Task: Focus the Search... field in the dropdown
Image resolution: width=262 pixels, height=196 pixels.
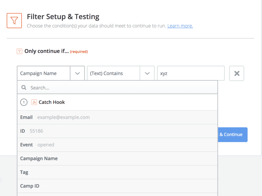Action: (x=117, y=87)
